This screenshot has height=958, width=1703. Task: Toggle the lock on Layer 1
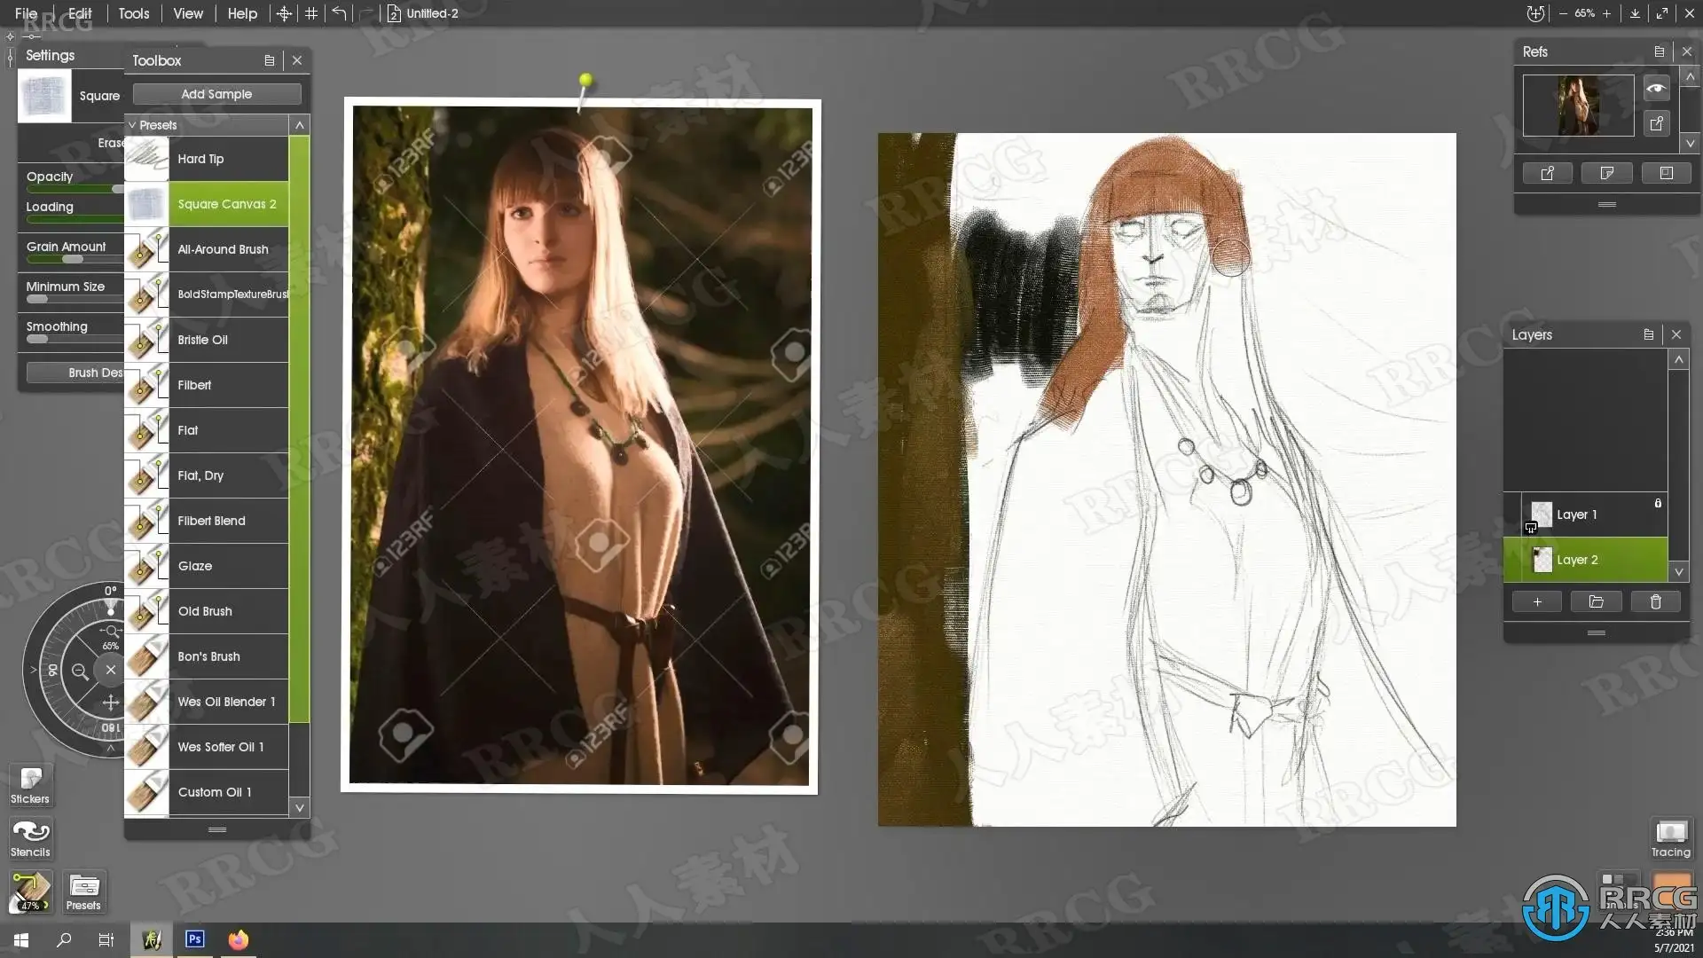coord(1658,503)
